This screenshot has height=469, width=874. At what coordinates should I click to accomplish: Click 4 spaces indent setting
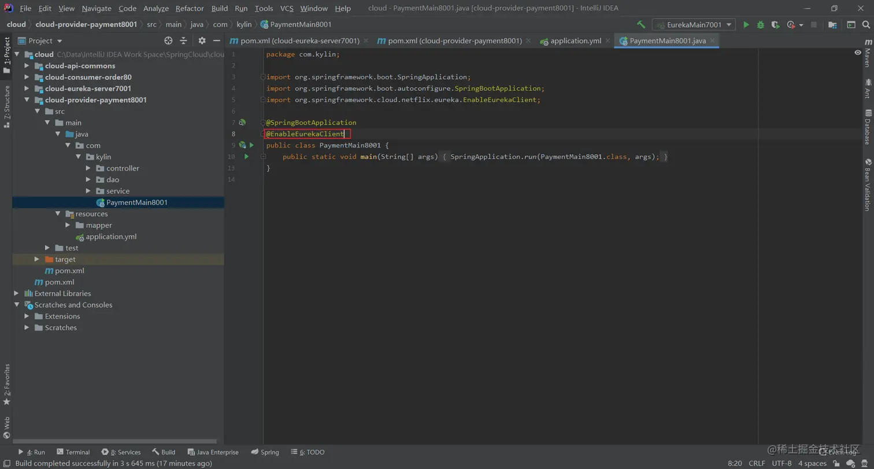[812, 463]
